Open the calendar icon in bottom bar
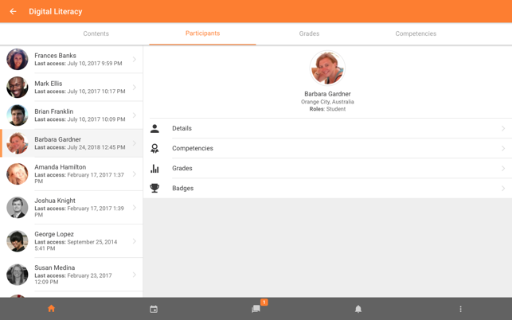512x320 pixels. (154, 309)
